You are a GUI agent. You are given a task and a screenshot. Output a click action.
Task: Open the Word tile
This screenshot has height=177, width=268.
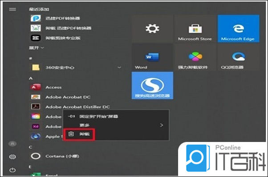click(x=152, y=57)
